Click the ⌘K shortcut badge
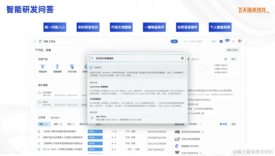Image resolution: width=275 pixels, height=156 pixels. tap(213, 41)
